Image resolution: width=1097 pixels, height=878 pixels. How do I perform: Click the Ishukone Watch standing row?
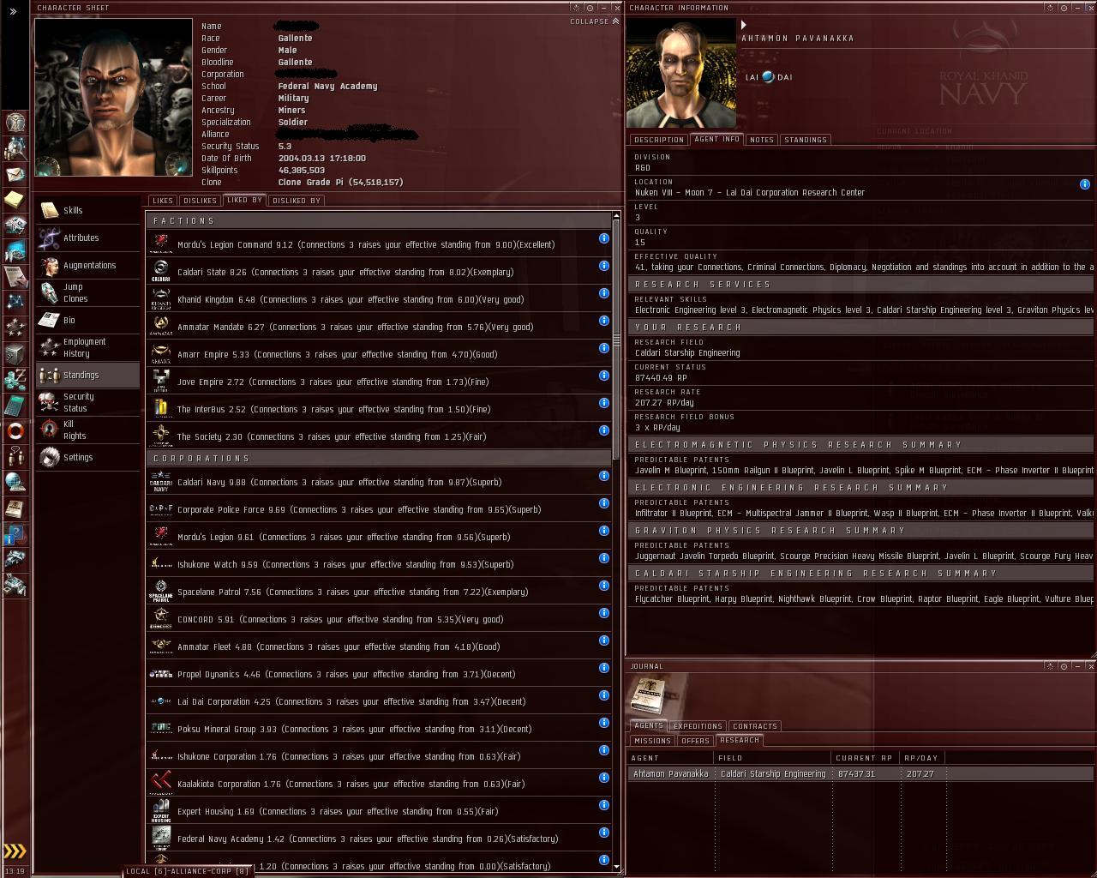pos(378,564)
